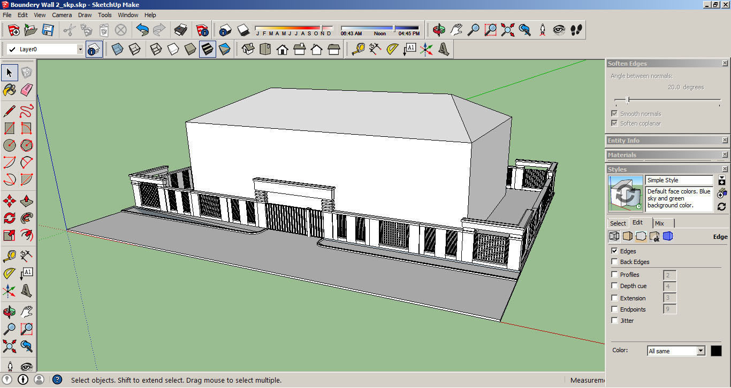Switch to Shaded With Textures style

[x=207, y=49]
